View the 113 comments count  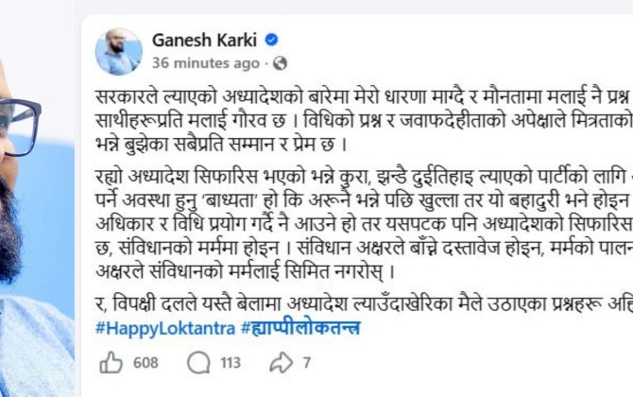231,363
